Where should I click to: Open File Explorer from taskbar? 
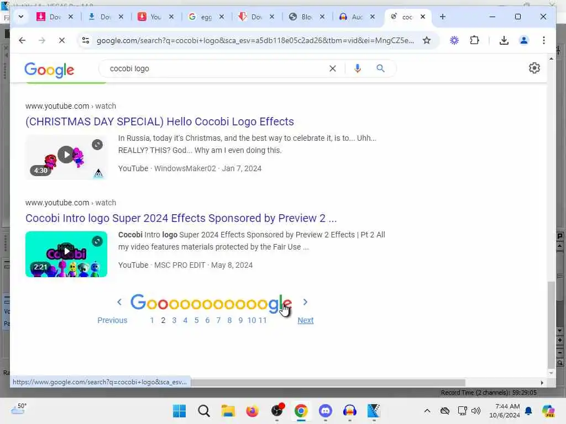[x=228, y=411]
